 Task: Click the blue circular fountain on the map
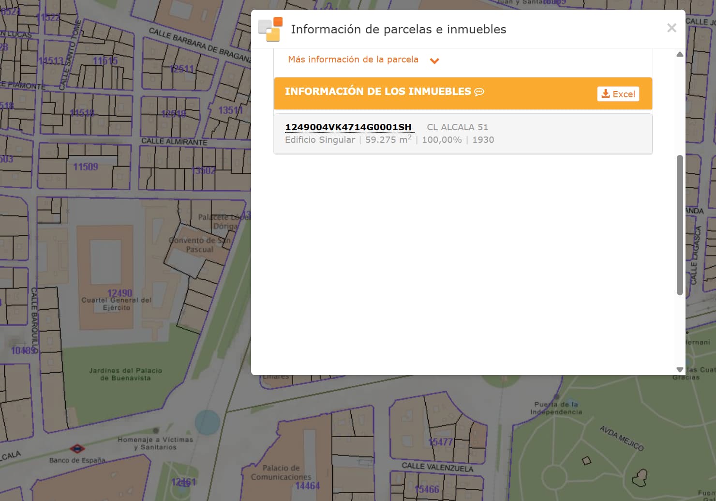pyautogui.click(x=207, y=421)
